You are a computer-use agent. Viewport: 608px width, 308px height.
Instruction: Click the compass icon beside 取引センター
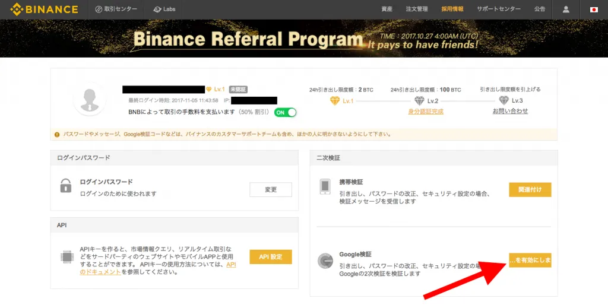[99, 9]
